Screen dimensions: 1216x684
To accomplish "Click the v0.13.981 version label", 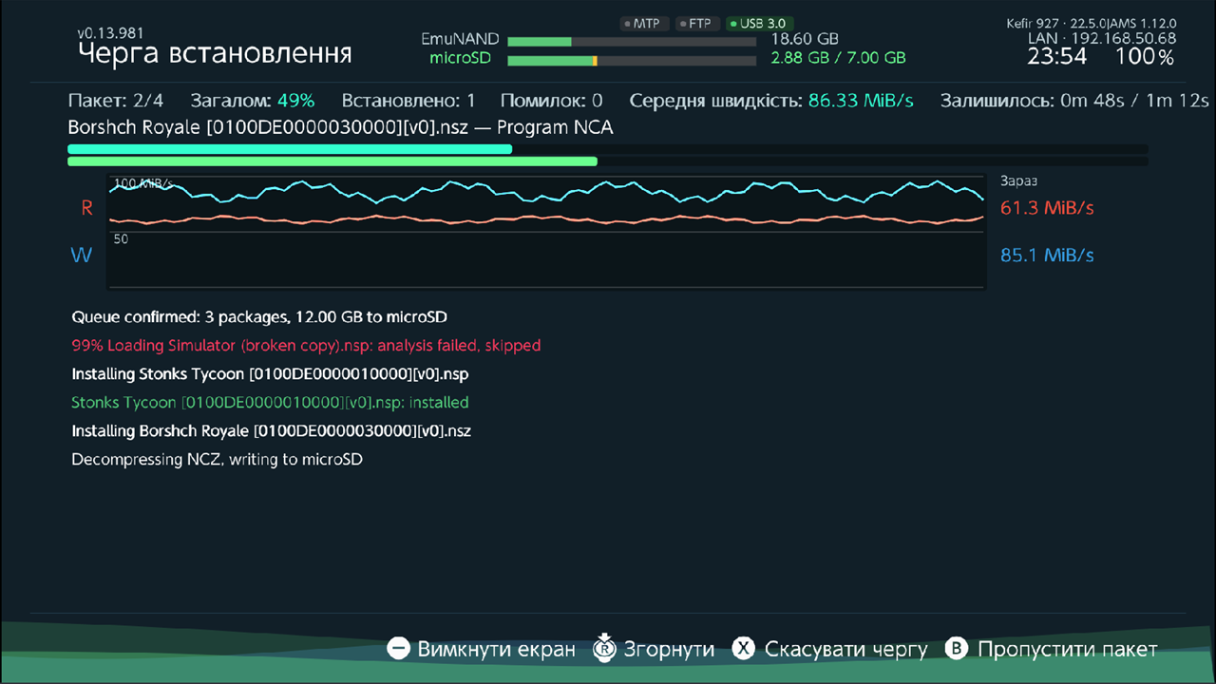I will (x=111, y=33).
